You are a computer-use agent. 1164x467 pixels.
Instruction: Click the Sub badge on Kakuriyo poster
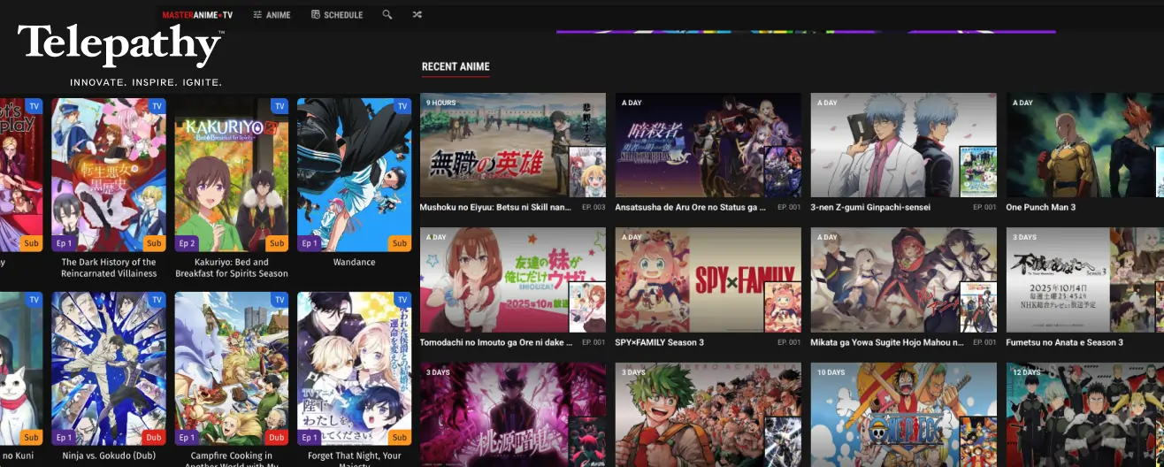click(277, 243)
